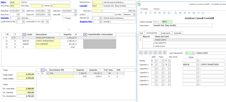
Task: Open the Num.PianoConti dropdown
Action: [x=194, y=53]
